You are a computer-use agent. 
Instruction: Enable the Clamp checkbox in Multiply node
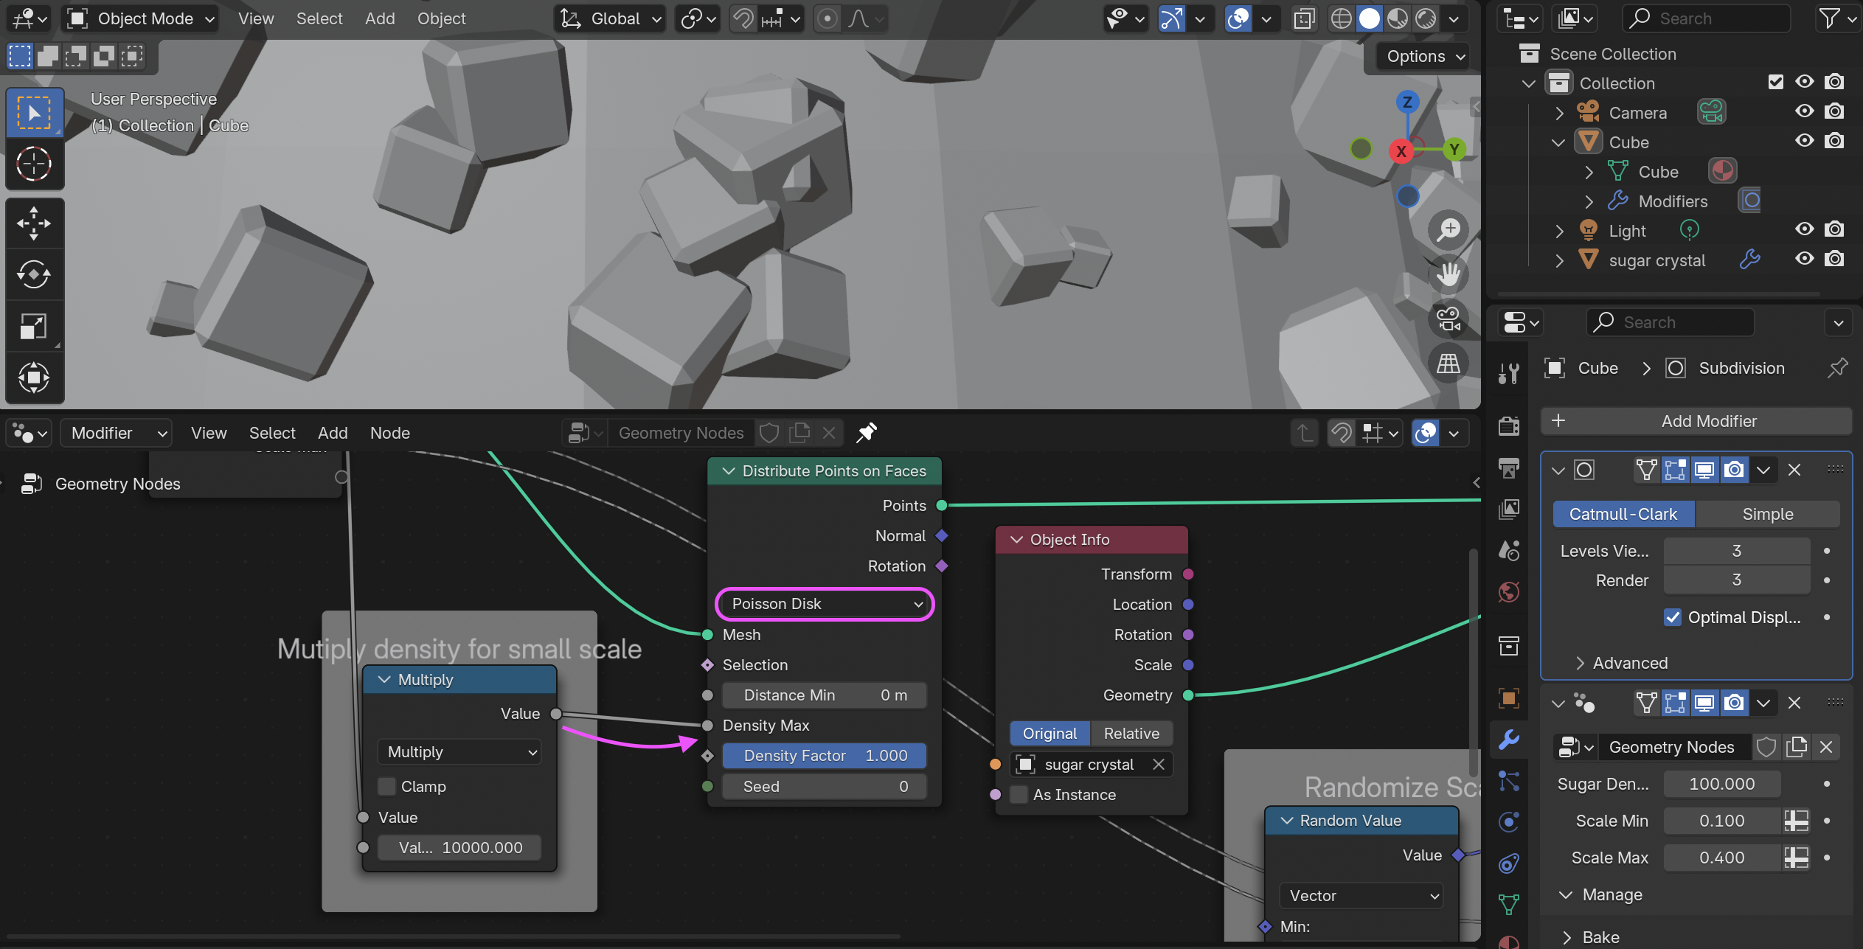click(x=387, y=787)
